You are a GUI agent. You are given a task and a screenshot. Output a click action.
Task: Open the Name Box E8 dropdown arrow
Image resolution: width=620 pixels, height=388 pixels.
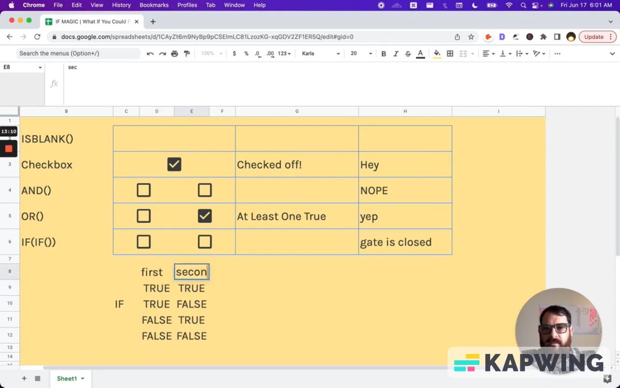40,67
